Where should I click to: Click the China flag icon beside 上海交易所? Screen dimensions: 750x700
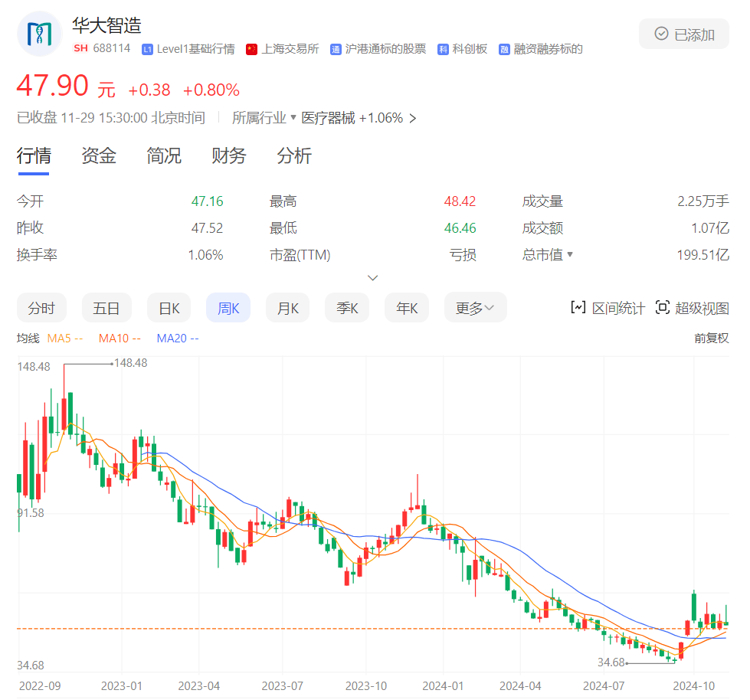(x=251, y=49)
